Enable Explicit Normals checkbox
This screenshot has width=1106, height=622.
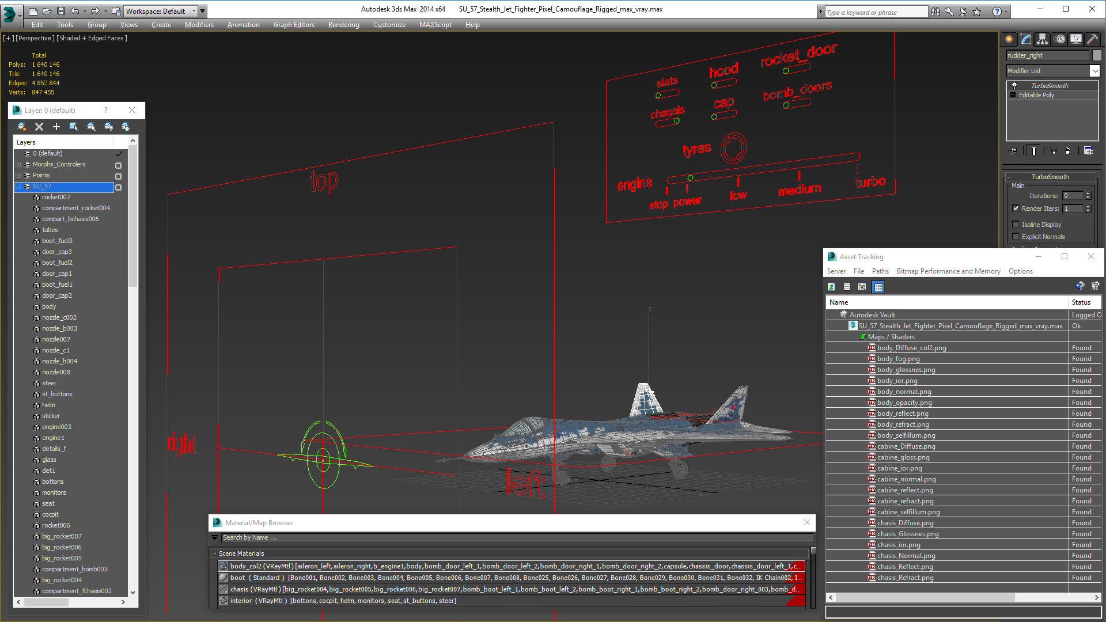pyautogui.click(x=1016, y=237)
